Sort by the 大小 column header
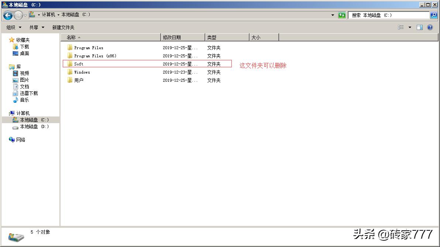The width and height of the screenshot is (440, 247). pos(264,37)
